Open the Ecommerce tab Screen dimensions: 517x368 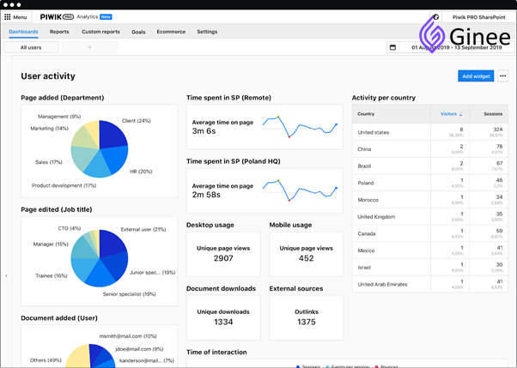click(171, 32)
